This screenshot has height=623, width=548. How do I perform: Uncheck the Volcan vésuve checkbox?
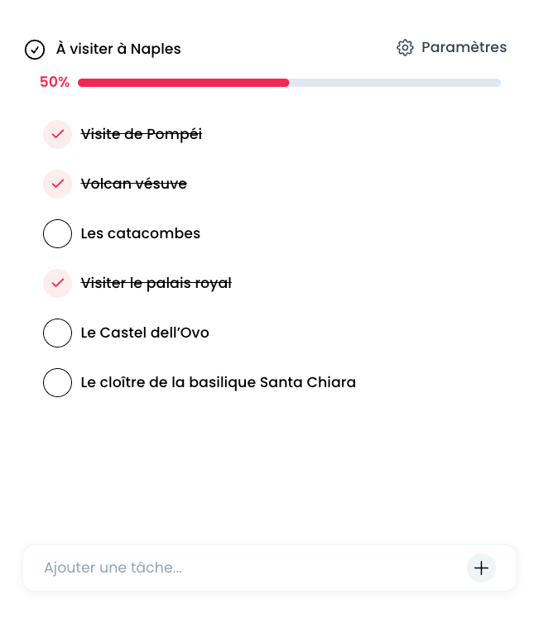coord(58,184)
